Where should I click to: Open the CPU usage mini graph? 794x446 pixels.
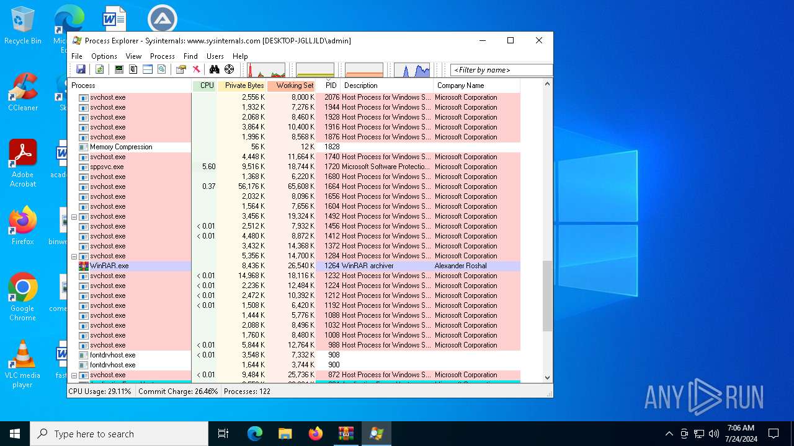[x=266, y=70]
